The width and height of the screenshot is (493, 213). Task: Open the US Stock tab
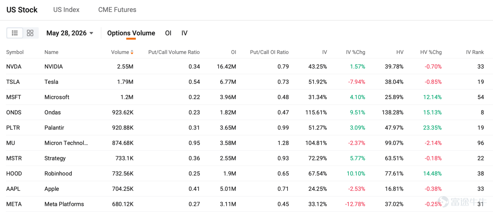coord(22,10)
